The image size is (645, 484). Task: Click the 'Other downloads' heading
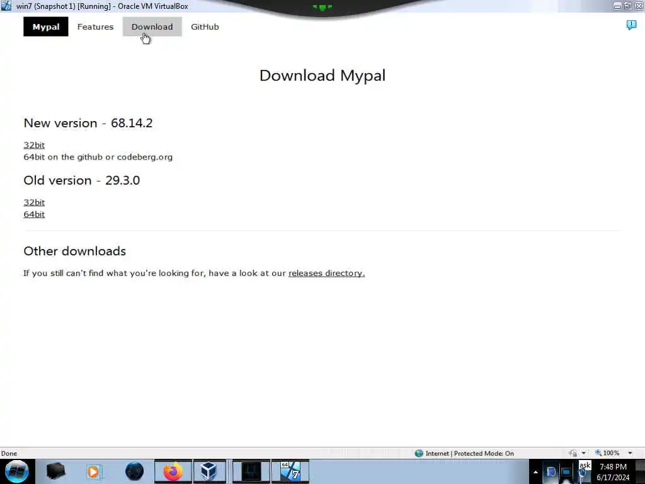click(x=75, y=251)
